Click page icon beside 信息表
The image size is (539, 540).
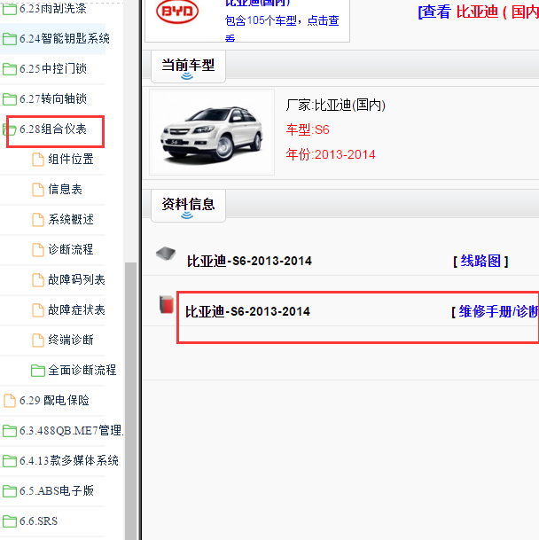tap(38, 190)
